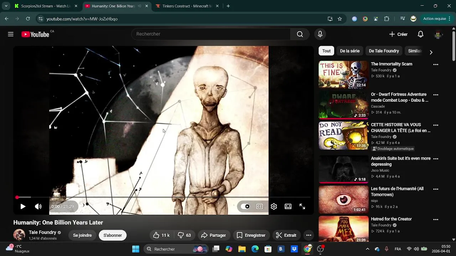Select the De la série chip
The image size is (456, 256).
tap(349, 51)
